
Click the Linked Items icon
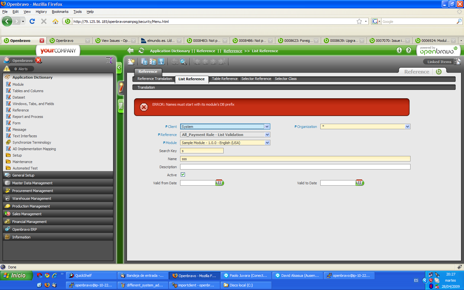pos(458,62)
